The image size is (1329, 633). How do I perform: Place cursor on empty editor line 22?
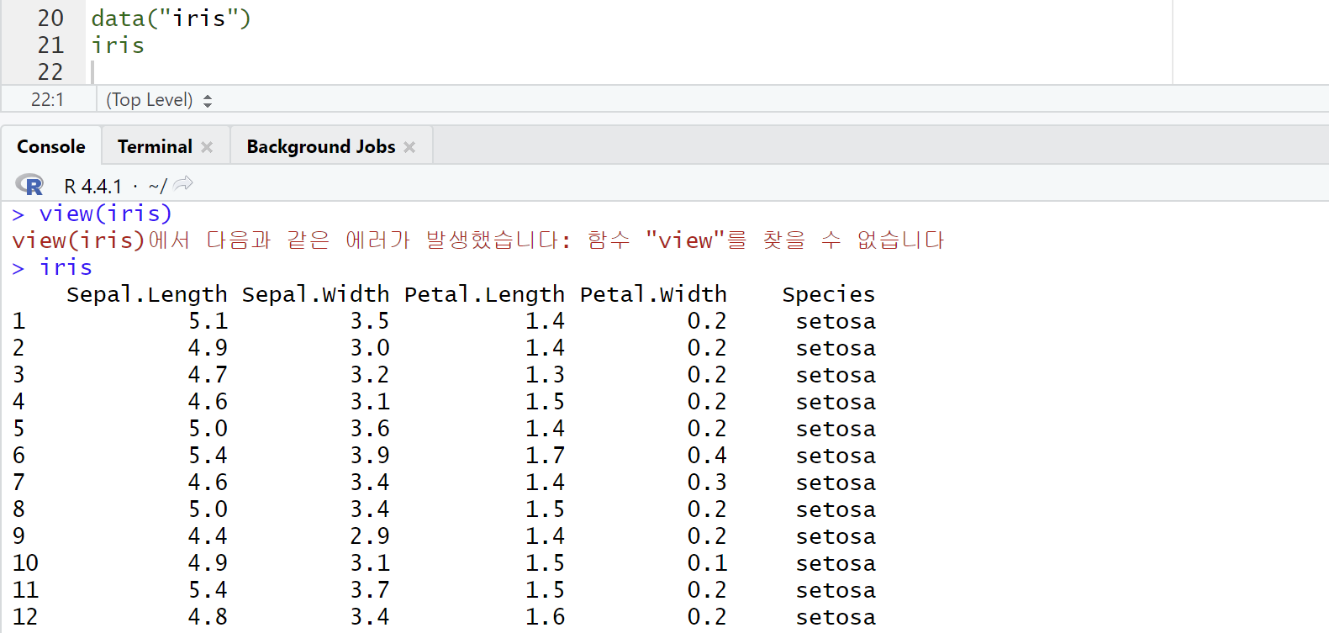pos(336,72)
